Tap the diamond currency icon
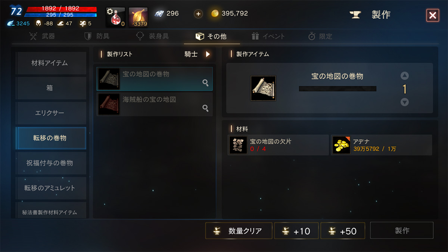Viewport: 448px width, 252px height. [159, 13]
